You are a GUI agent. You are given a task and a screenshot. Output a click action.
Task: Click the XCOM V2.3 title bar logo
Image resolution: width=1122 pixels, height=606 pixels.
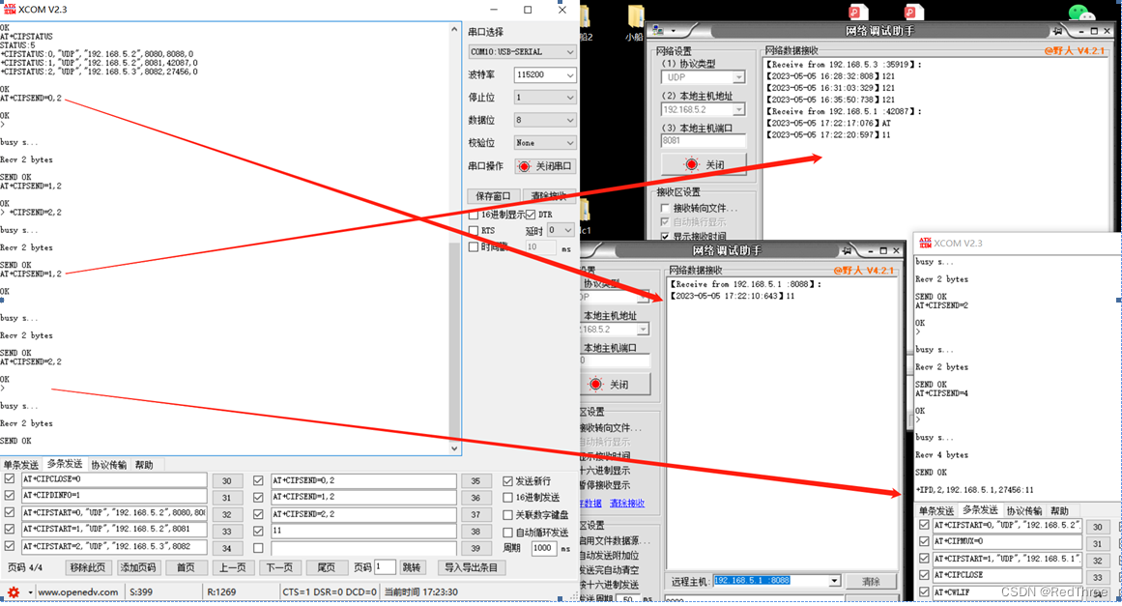pos(10,10)
